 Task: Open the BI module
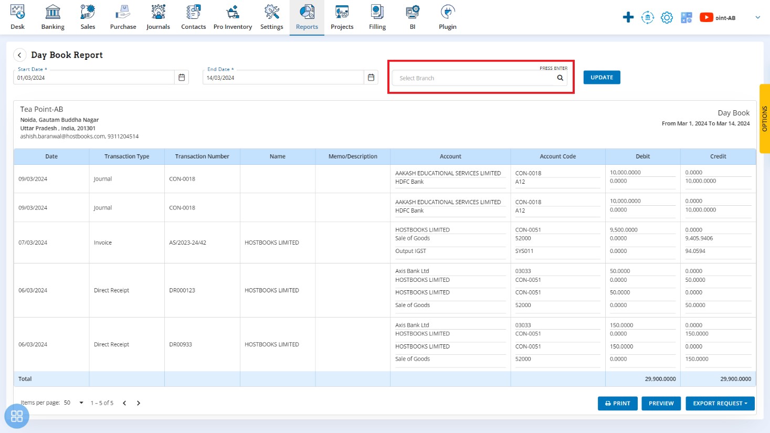[x=413, y=17]
